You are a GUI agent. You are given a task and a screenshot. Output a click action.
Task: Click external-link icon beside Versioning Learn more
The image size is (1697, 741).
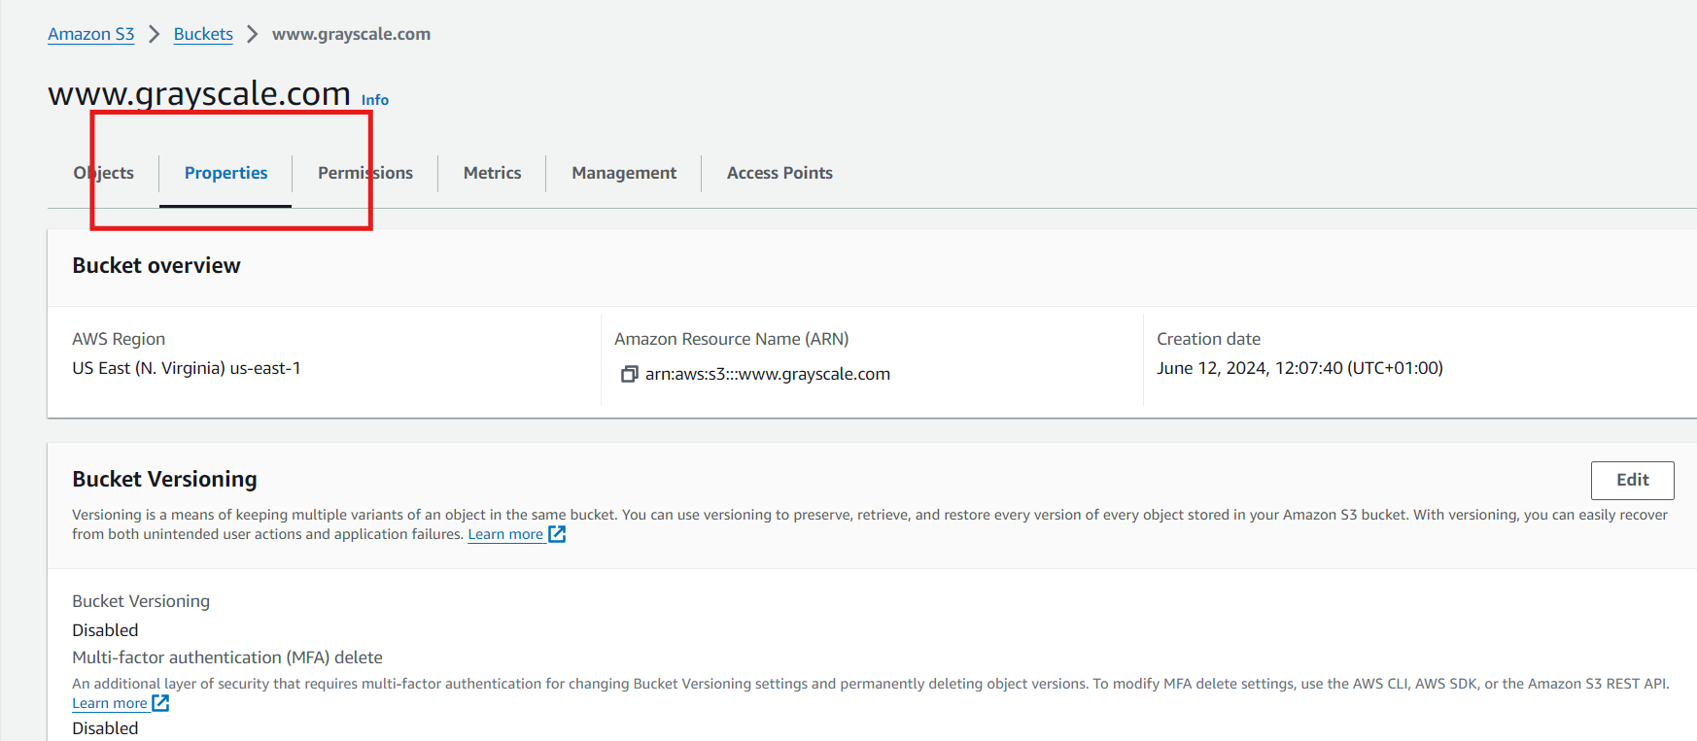pyautogui.click(x=557, y=534)
